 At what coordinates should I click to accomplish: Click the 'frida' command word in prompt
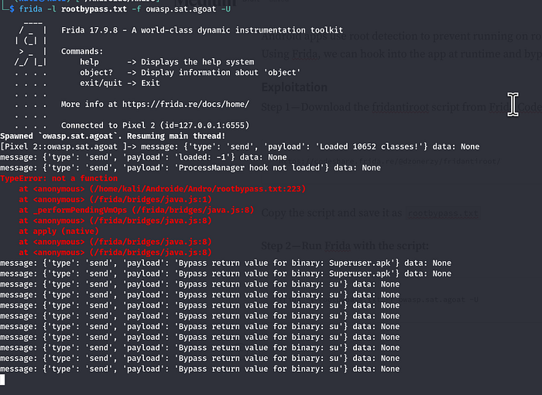click(30, 9)
